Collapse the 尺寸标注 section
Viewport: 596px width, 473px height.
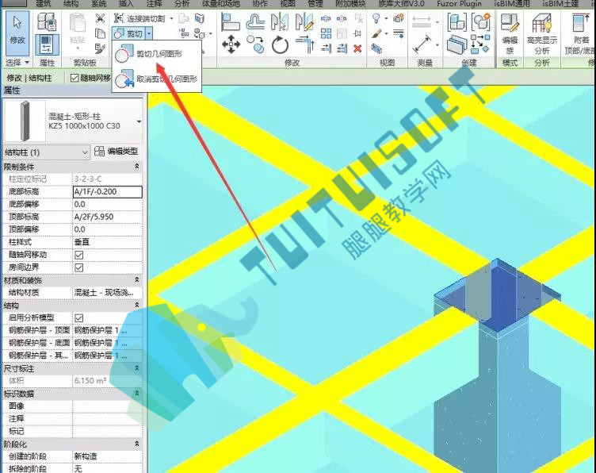click(137, 368)
